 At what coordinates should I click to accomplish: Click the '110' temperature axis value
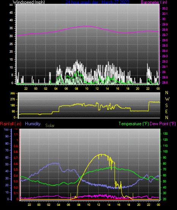tap(165, 146)
